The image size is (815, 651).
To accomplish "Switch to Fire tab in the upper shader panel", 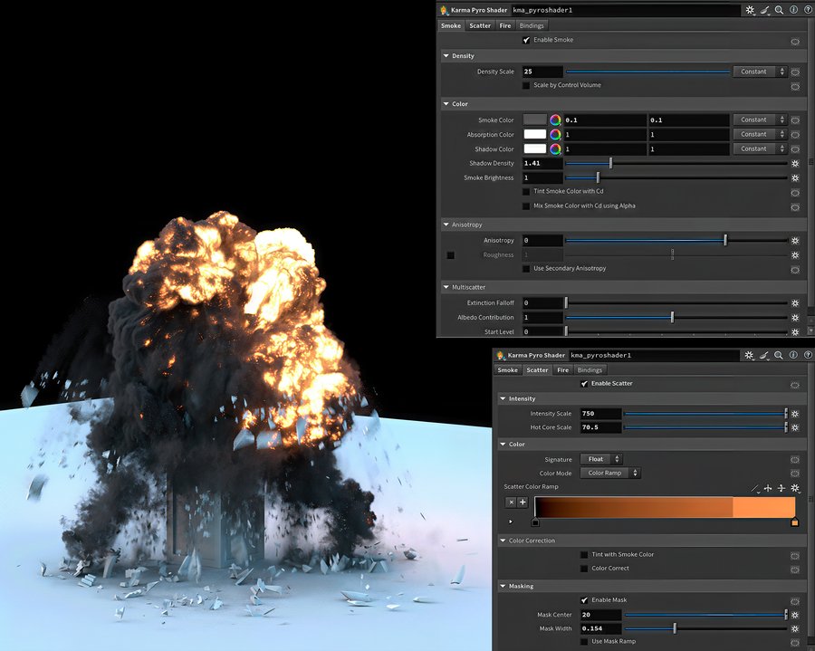I will 505,25.
